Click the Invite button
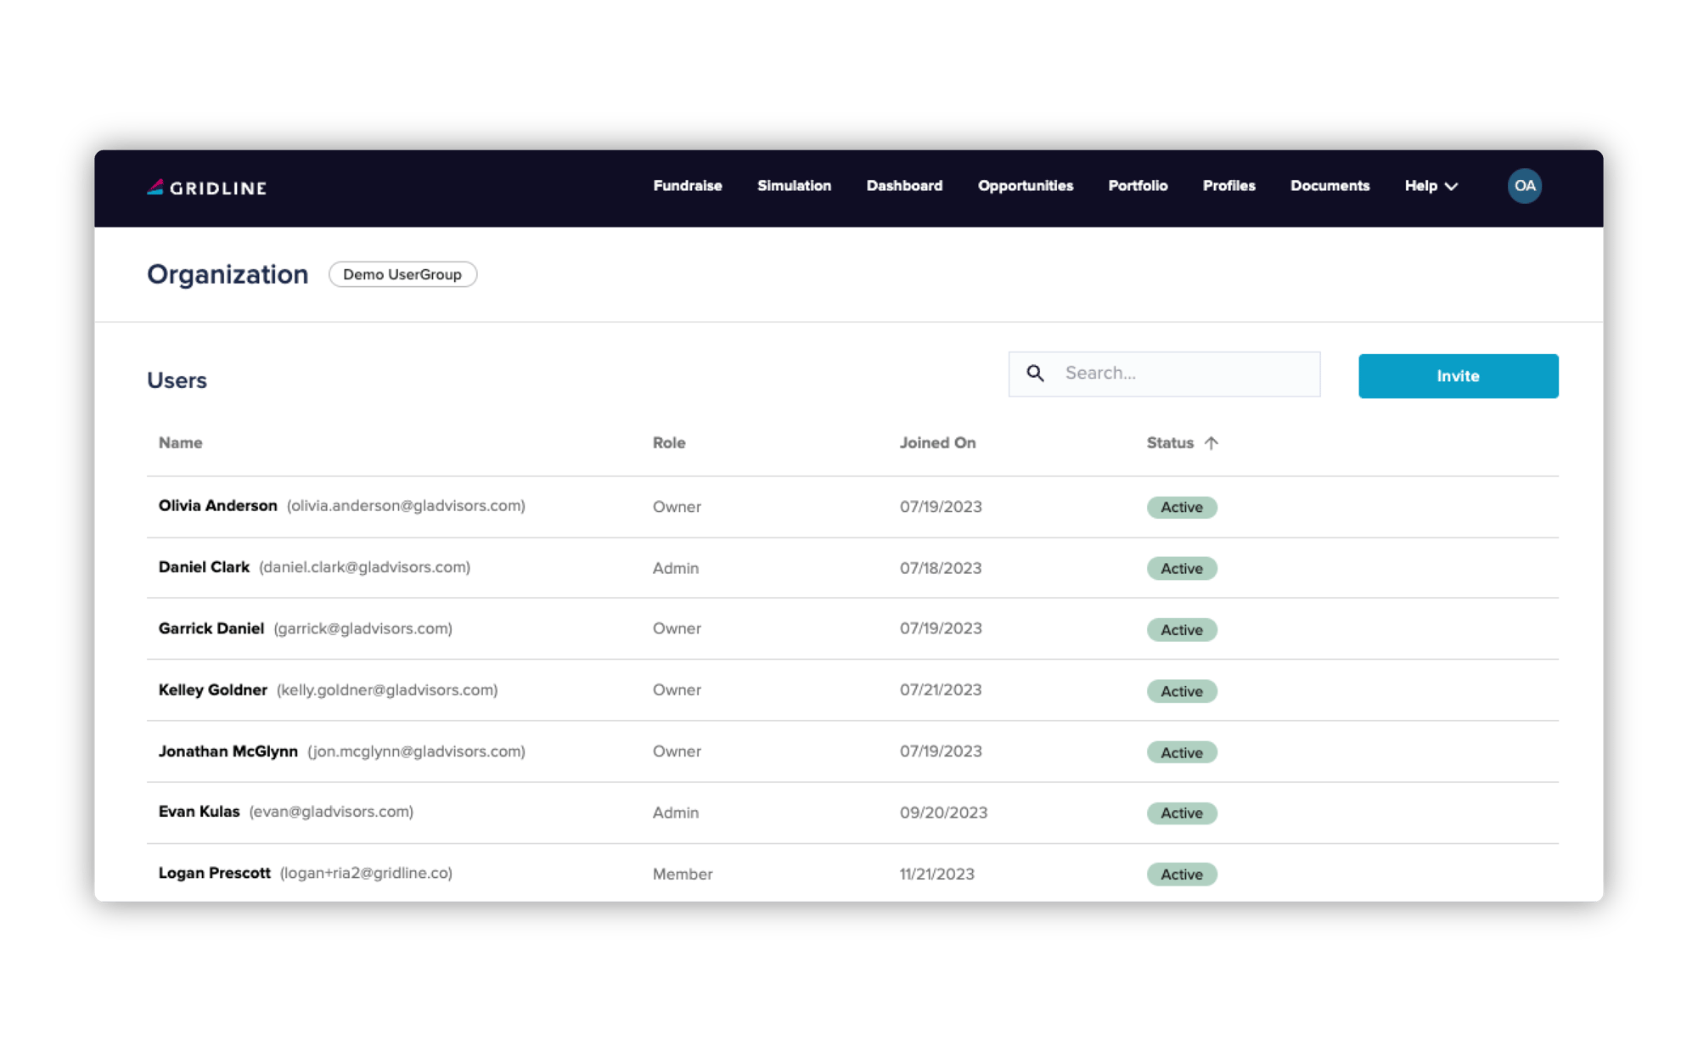The image size is (1698, 1052). pos(1458,375)
